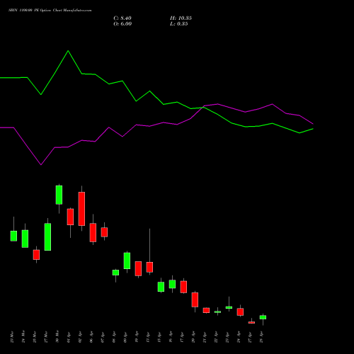Click the "25 Mar" date axis label
This screenshot has height=354, width=354.
(x=35, y=337)
